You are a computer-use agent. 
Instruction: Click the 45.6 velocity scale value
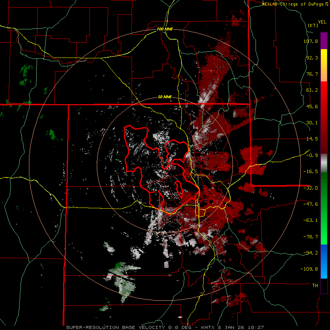tap(312, 106)
